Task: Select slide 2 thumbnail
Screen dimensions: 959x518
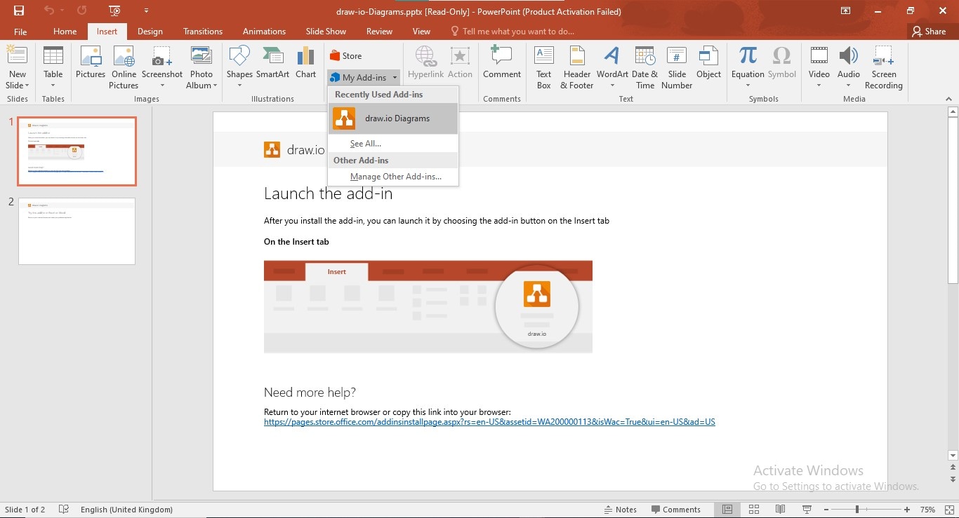Action: click(x=77, y=231)
